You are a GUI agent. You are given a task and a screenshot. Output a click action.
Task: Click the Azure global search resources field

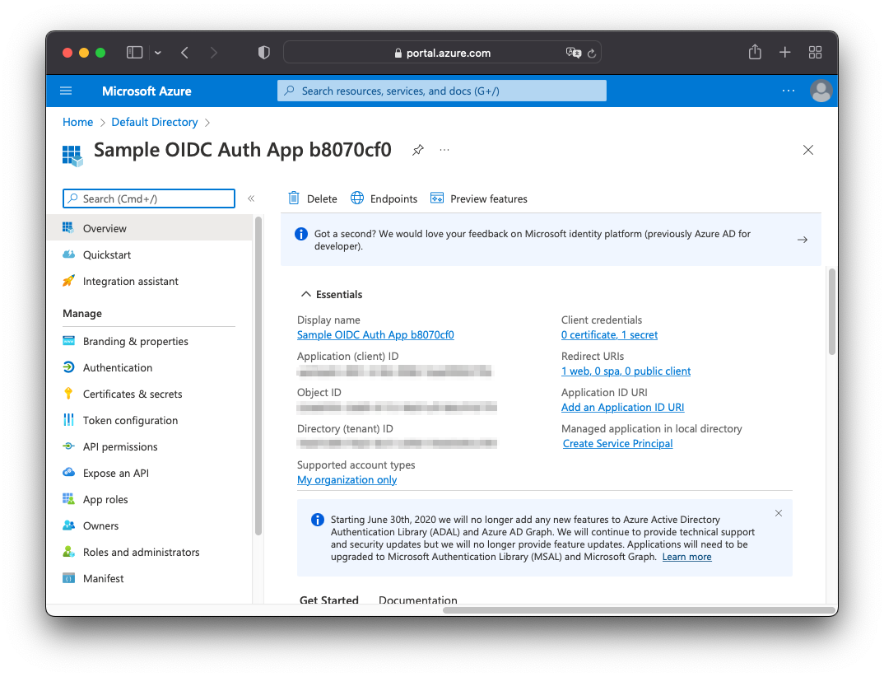pyautogui.click(x=442, y=91)
